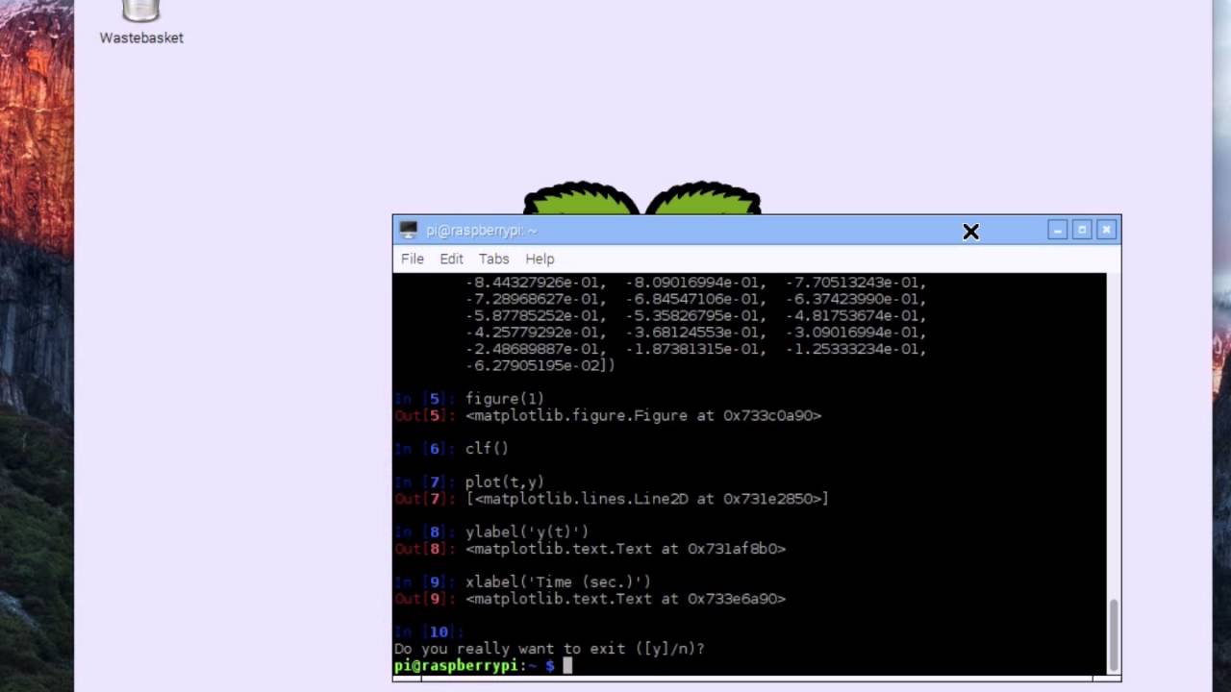Click the terminal vertical scrollbar handle
Screen dimensions: 1231x692
tap(1114, 633)
